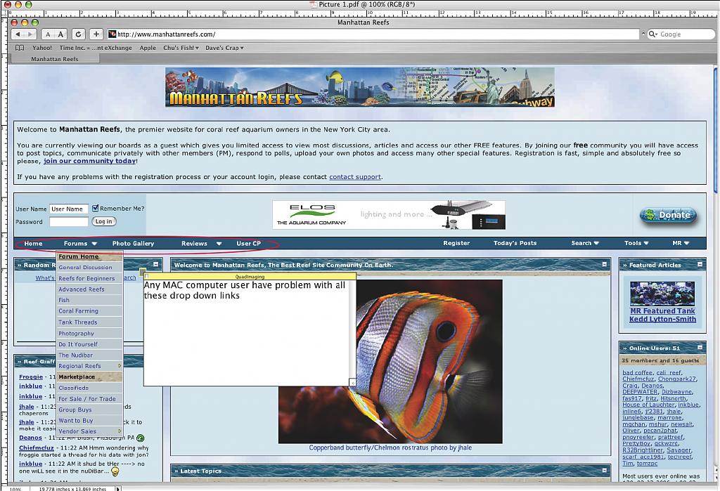Click the larger text size button
Image resolution: width=720 pixels, height=491 pixels.
61,34
